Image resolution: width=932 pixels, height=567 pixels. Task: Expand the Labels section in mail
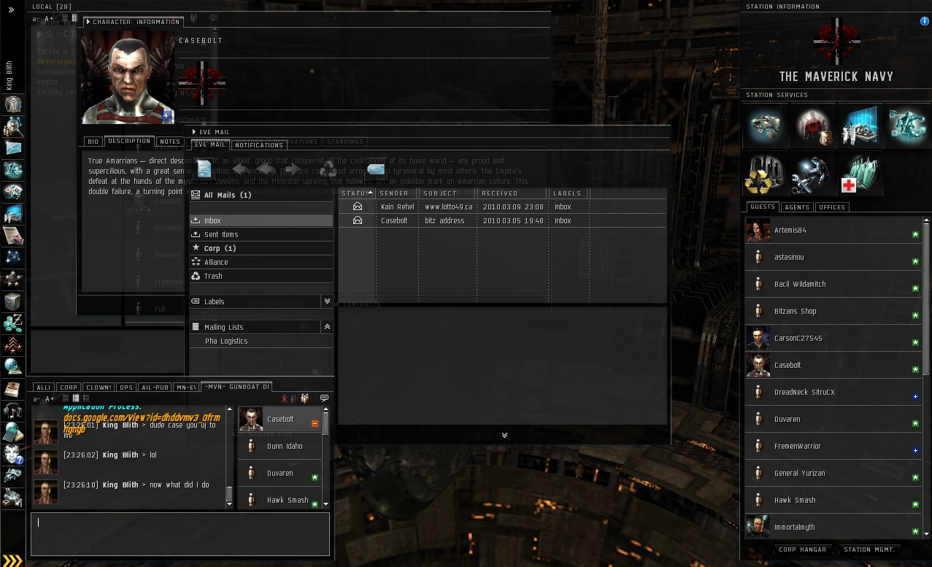(327, 301)
